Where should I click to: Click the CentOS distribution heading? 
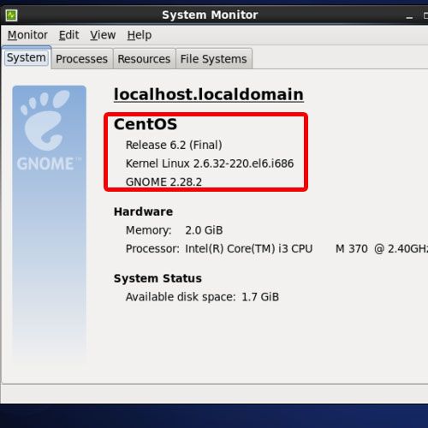click(x=146, y=124)
